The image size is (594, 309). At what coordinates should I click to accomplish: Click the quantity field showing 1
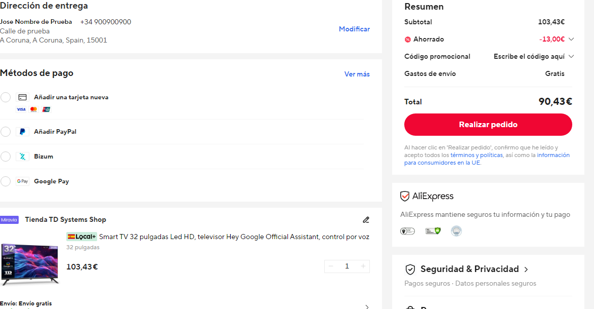[x=347, y=266]
